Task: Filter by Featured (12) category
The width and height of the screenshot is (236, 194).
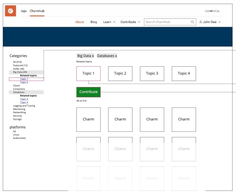Action: 20,65
